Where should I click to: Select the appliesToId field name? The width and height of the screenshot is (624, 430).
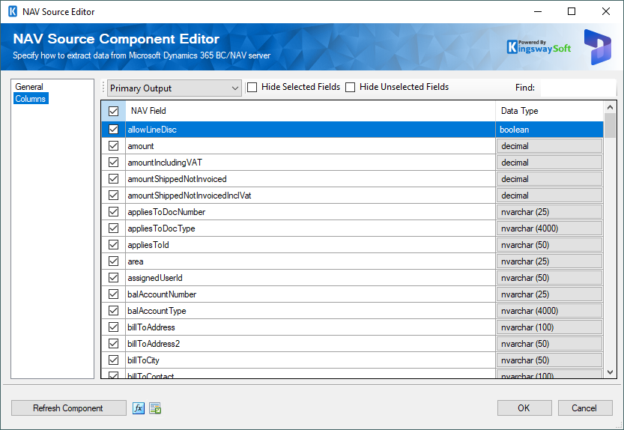148,245
